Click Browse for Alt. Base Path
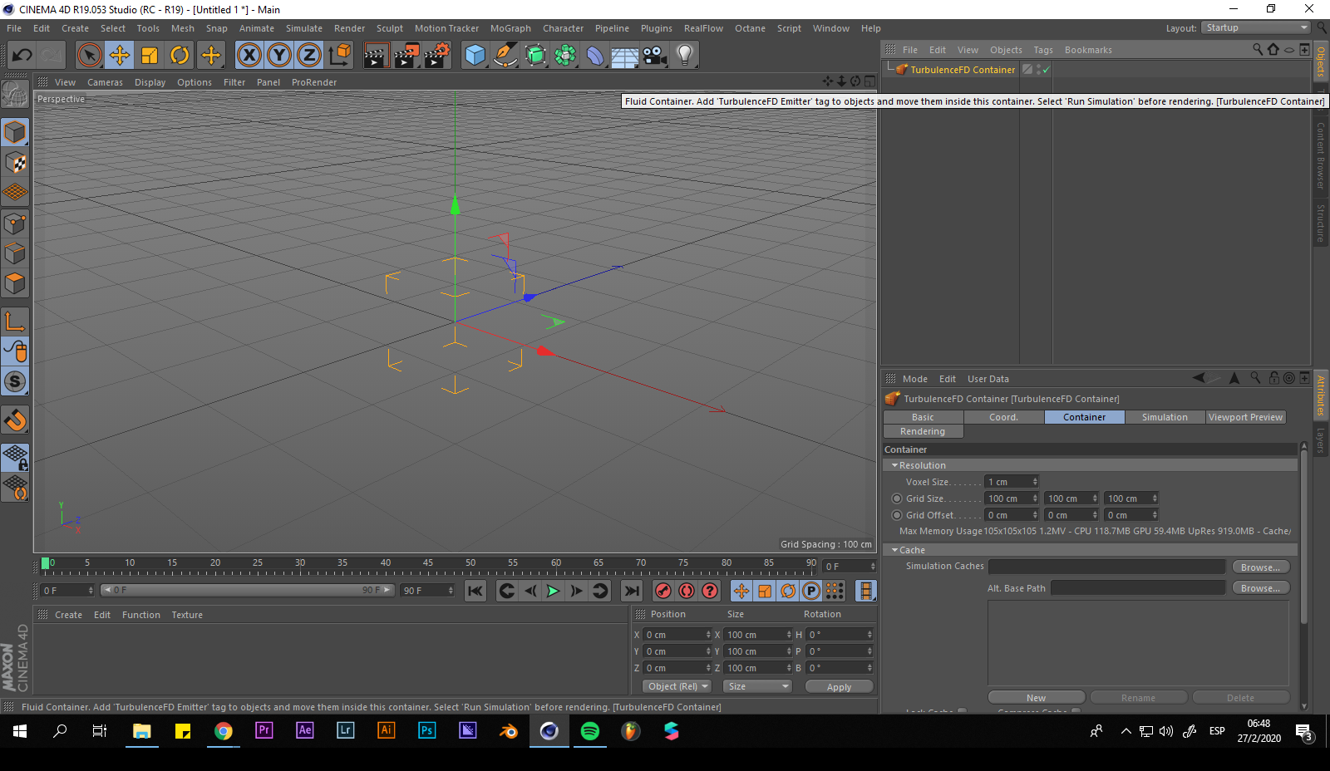1330x771 pixels. (x=1260, y=587)
